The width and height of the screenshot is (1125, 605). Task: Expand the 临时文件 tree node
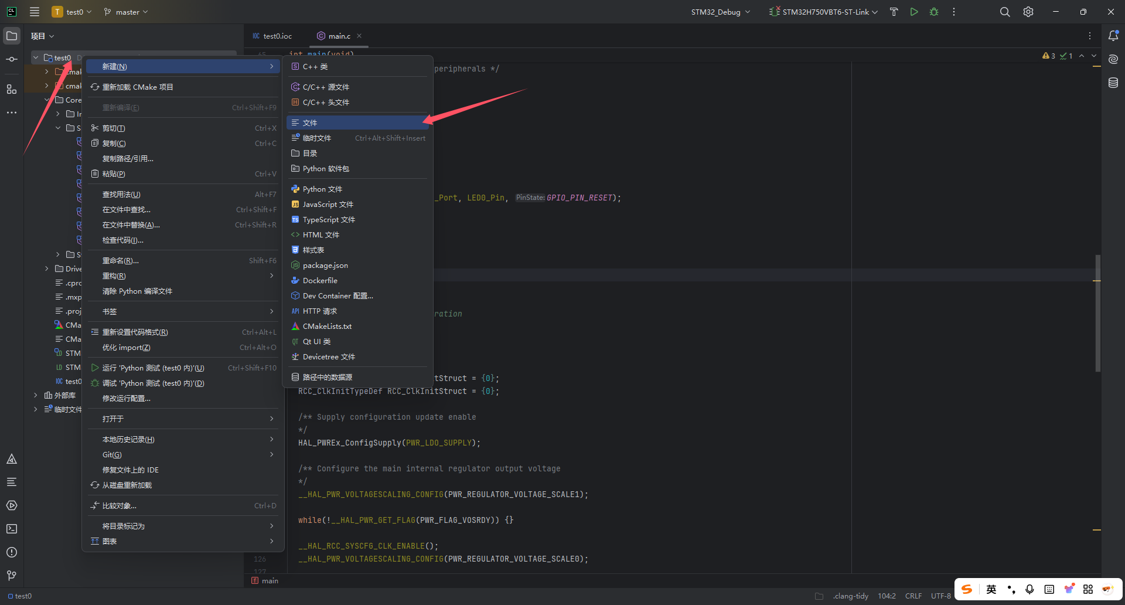coord(36,409)
